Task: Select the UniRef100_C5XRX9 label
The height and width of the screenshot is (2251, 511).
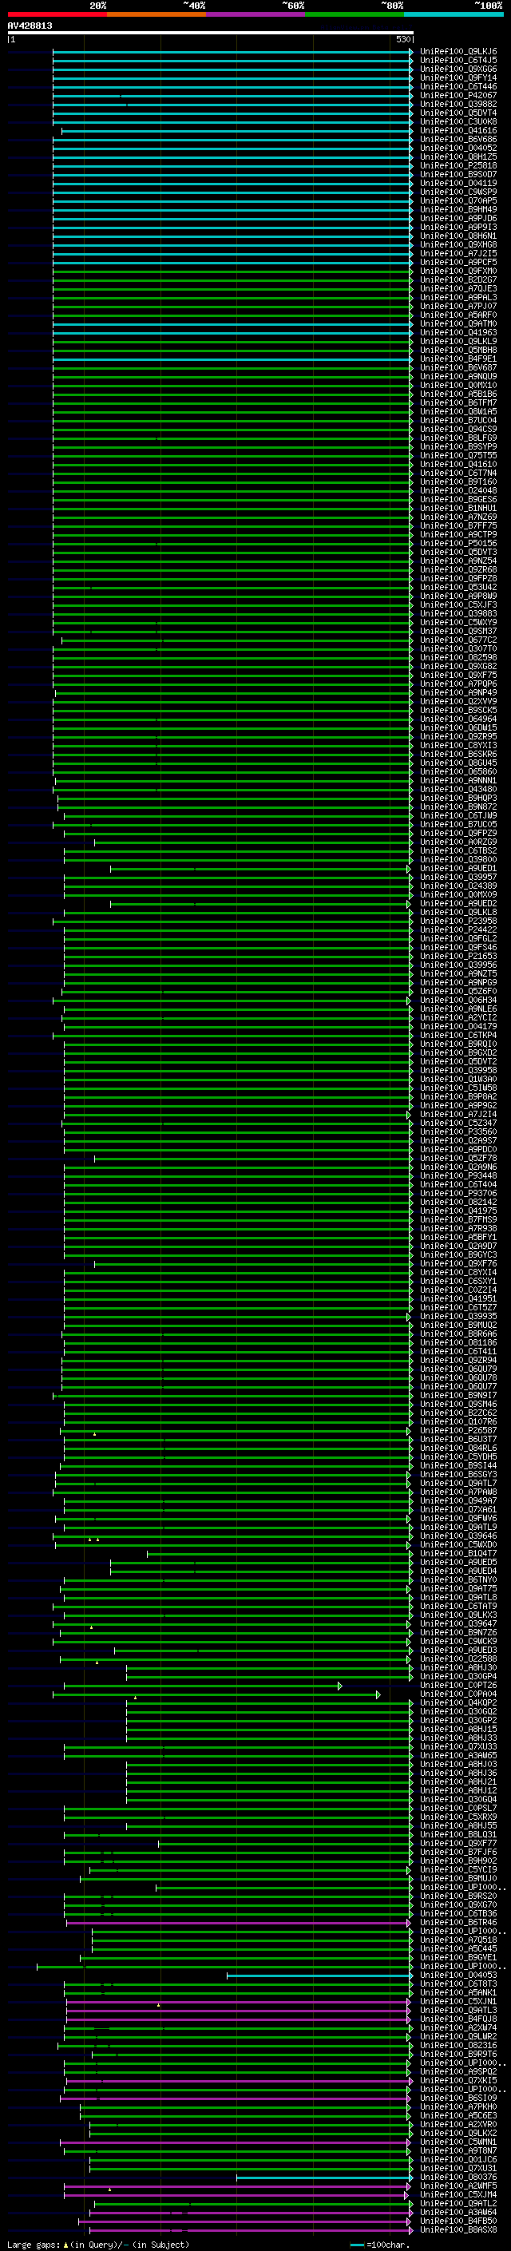Action: [458, 1817]
